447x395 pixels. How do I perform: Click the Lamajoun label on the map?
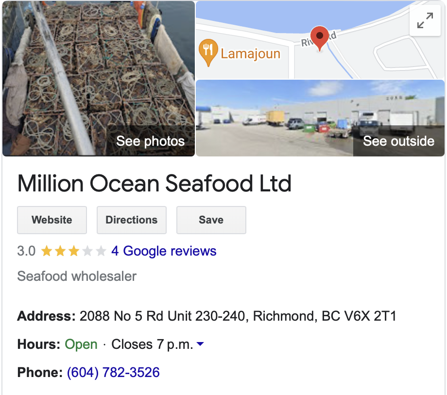point(250,53)
